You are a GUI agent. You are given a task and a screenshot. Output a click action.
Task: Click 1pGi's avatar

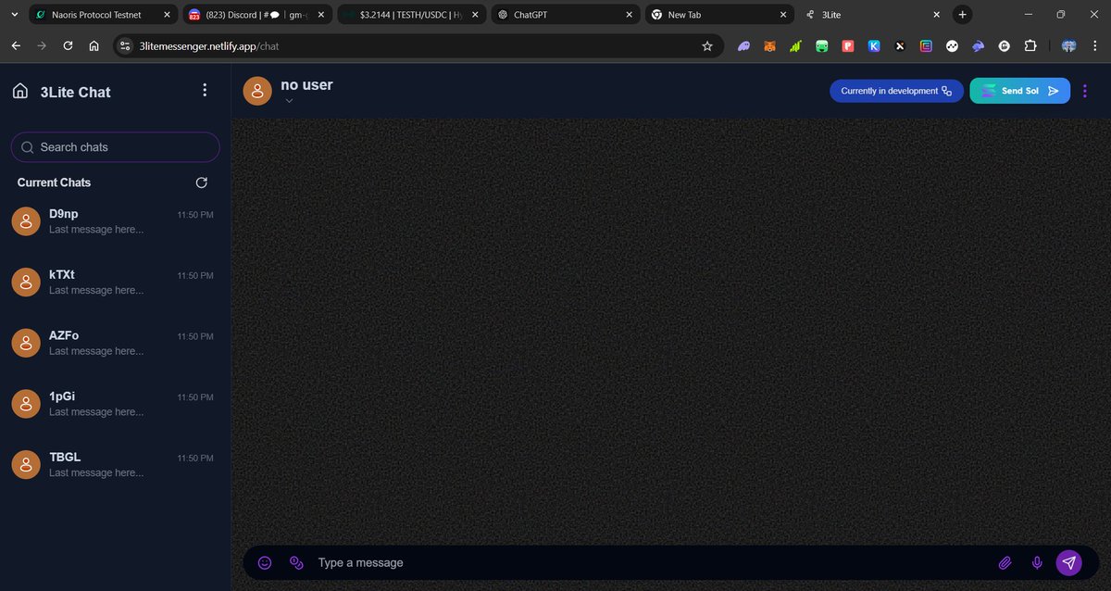coord(25,404)
